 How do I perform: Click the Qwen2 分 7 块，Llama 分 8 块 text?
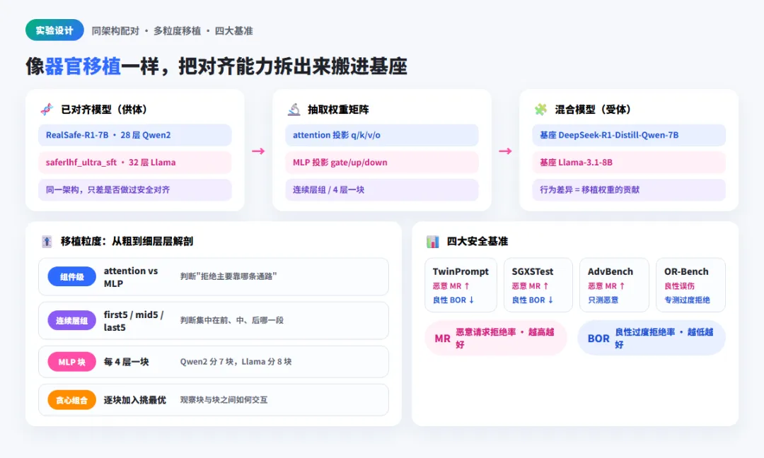coord(236,362)
